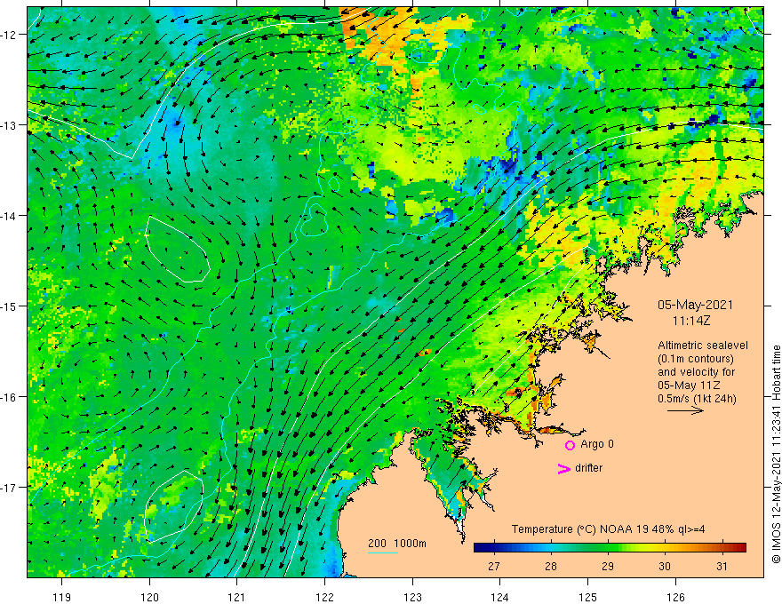
Task: Click the Temperature NOAA 19 title text
Action: 608,529
